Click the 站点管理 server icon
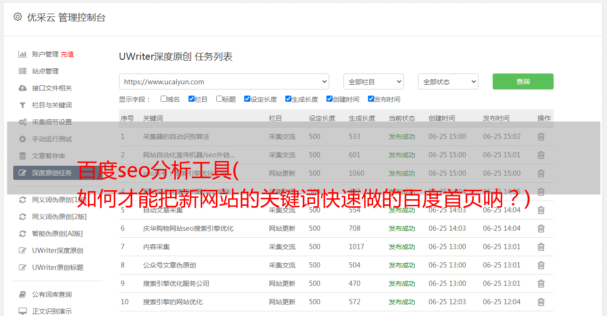Image resolution: width=607 pixels, height=316 pixels. (x=22, y=71)
